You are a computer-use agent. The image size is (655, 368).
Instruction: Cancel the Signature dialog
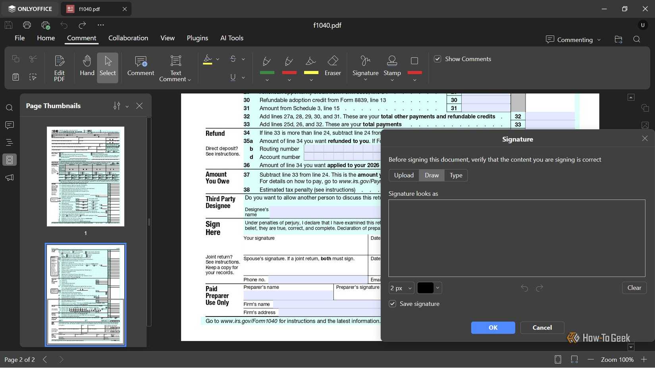(x=542, y=328)
